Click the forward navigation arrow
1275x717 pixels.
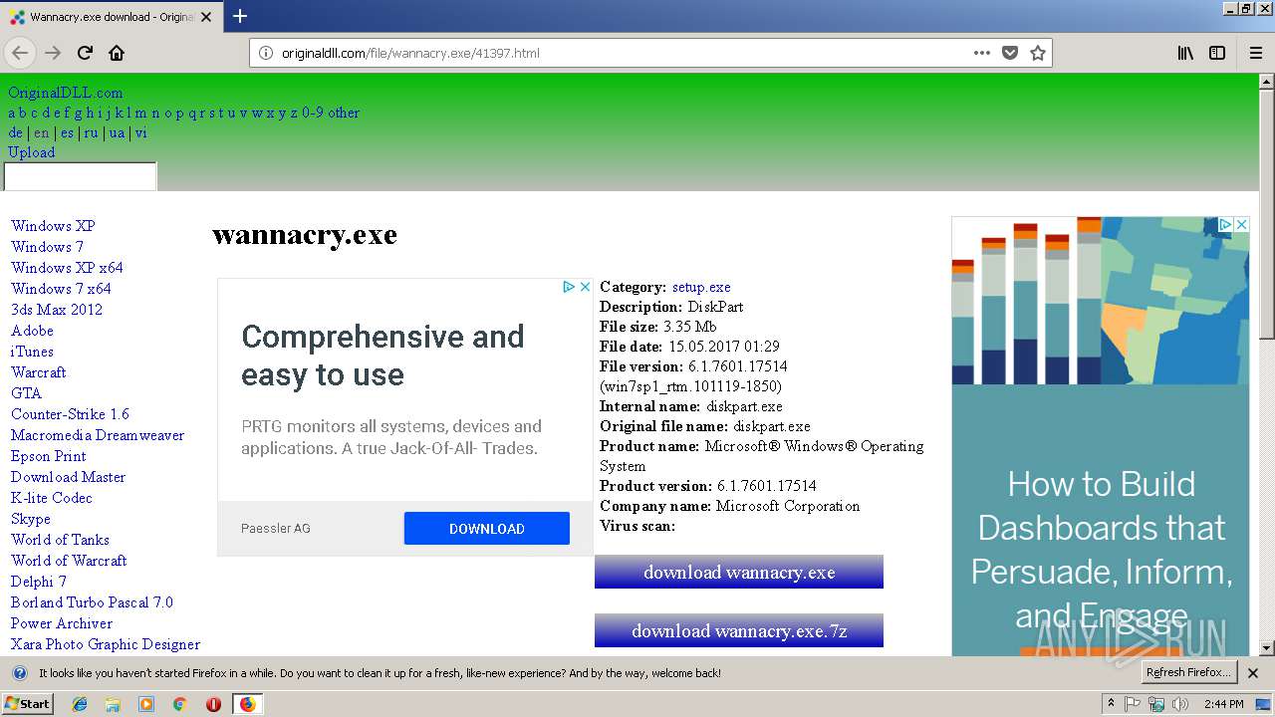(x=53, y=53)
